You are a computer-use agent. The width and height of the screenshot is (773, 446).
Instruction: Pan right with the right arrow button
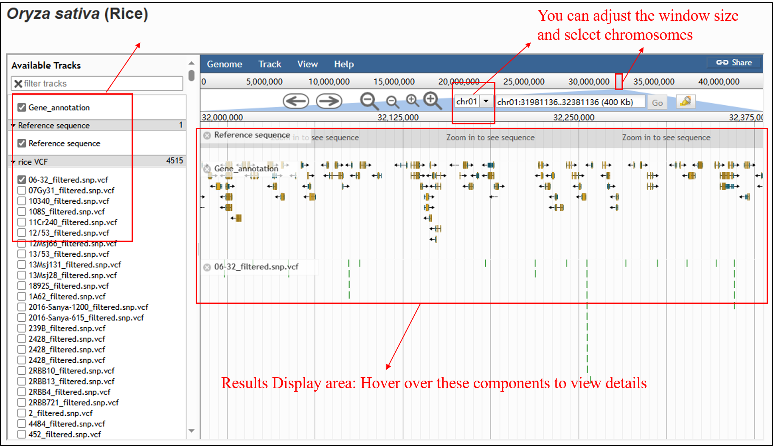click(329, 101)
